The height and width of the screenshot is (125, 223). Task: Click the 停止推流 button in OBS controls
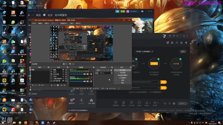pyautogui.click(x=122, y=70)
